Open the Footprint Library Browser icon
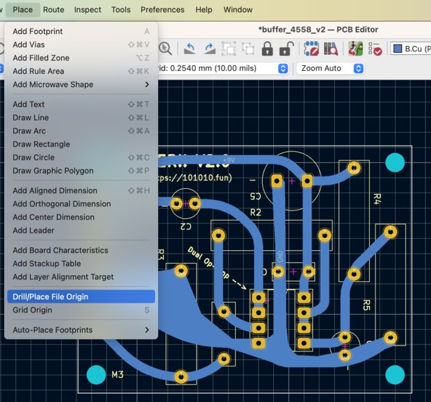 click(330, 49)
